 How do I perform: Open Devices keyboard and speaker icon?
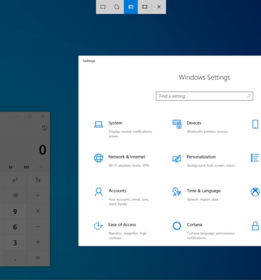coord(177,124)
